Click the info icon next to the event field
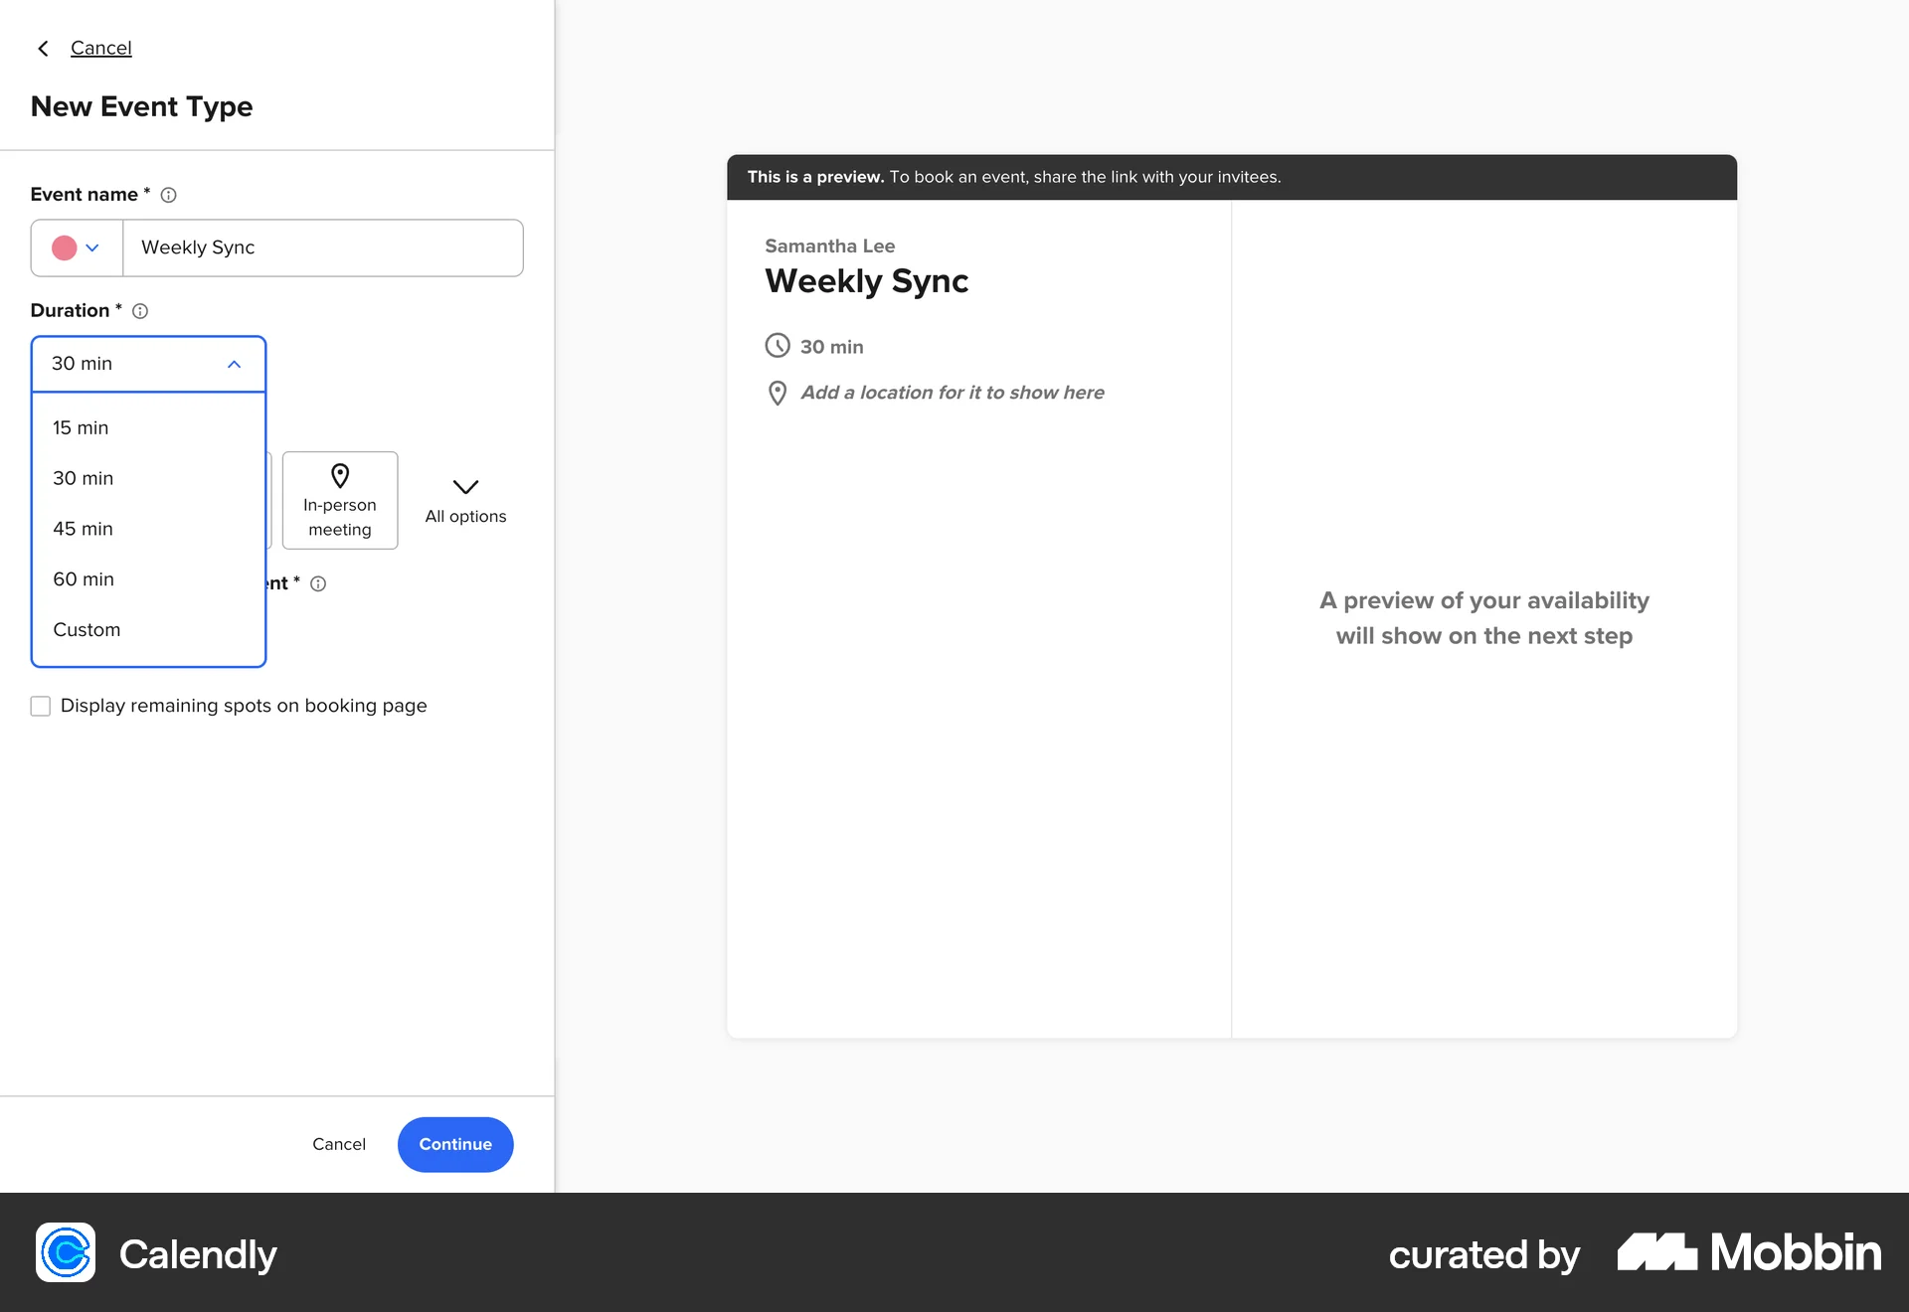 click(x=318, y=583)
